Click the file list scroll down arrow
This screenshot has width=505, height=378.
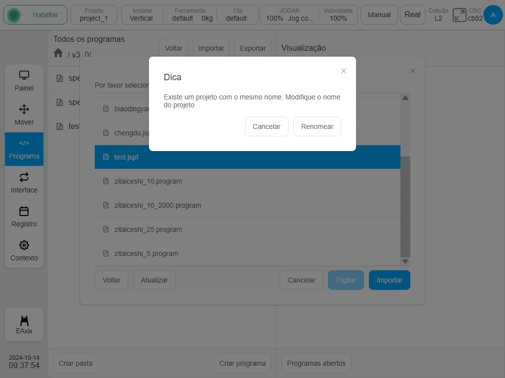[x=405, y=262]
